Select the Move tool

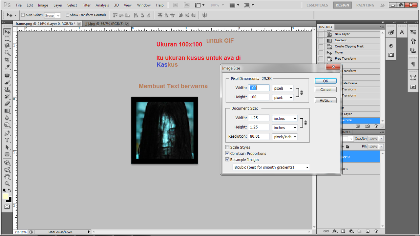[x=7, y=31]
